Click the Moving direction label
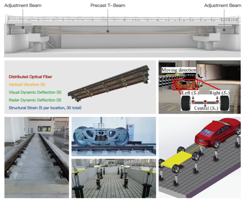This screenshot has width=247, height=201. tap(179, 70)
